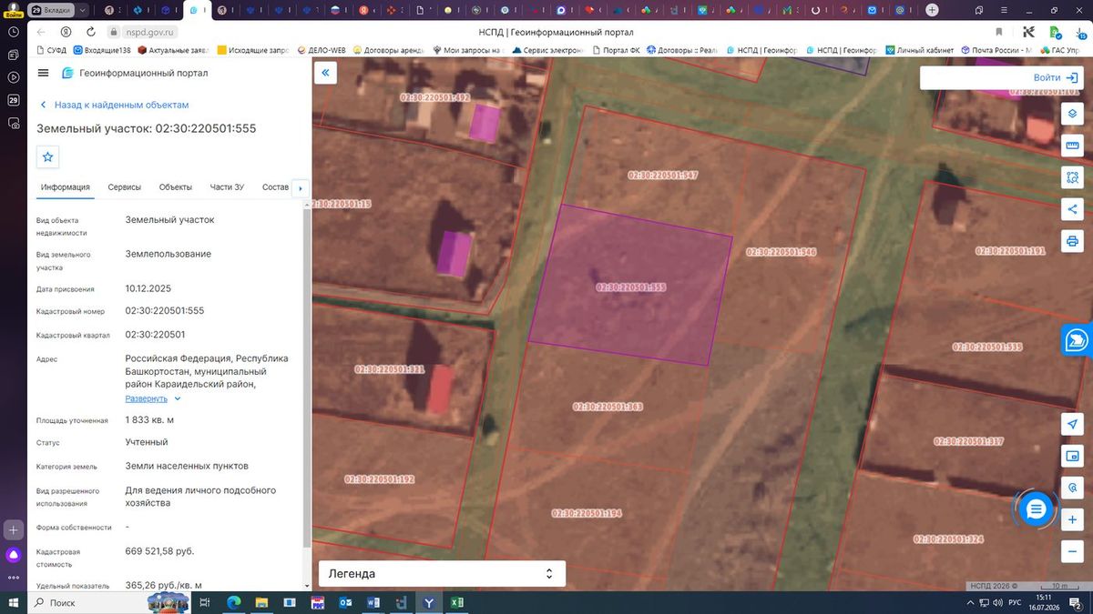Click the browser bookmark page icon

tap(999, 32)
